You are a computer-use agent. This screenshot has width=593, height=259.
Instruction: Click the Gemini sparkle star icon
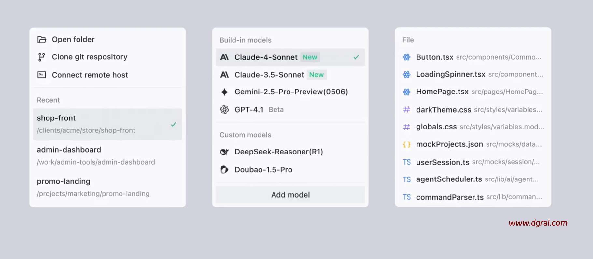click(x=224, y=92)
